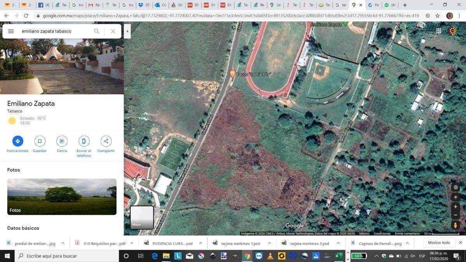Click Enviar al teléfono icon
The width and height of the screenshot is (466, 262).
click(84, 141)
